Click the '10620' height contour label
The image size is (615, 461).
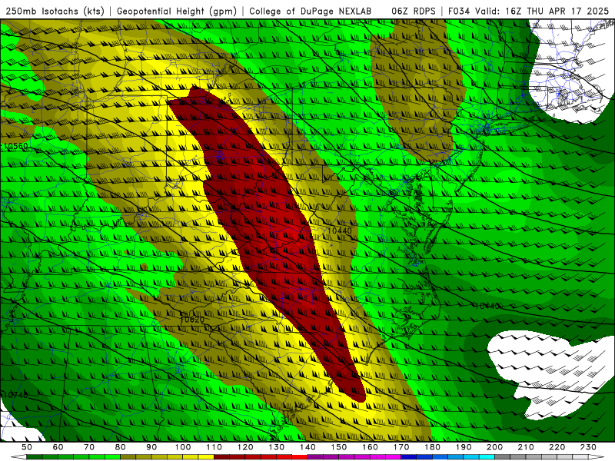(x=192, y=320)
